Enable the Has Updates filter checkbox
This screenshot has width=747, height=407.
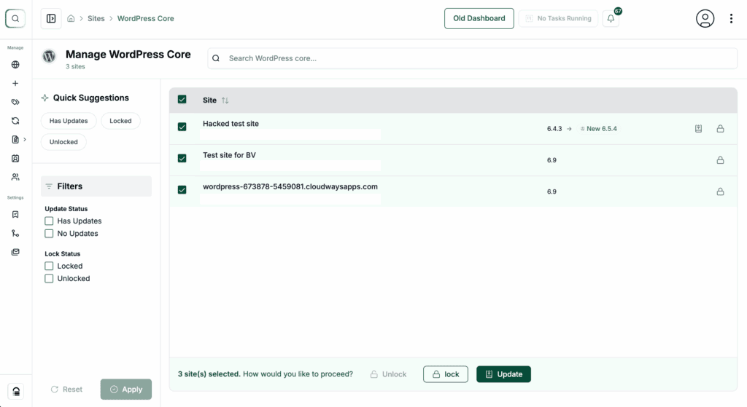click(49, 221)
